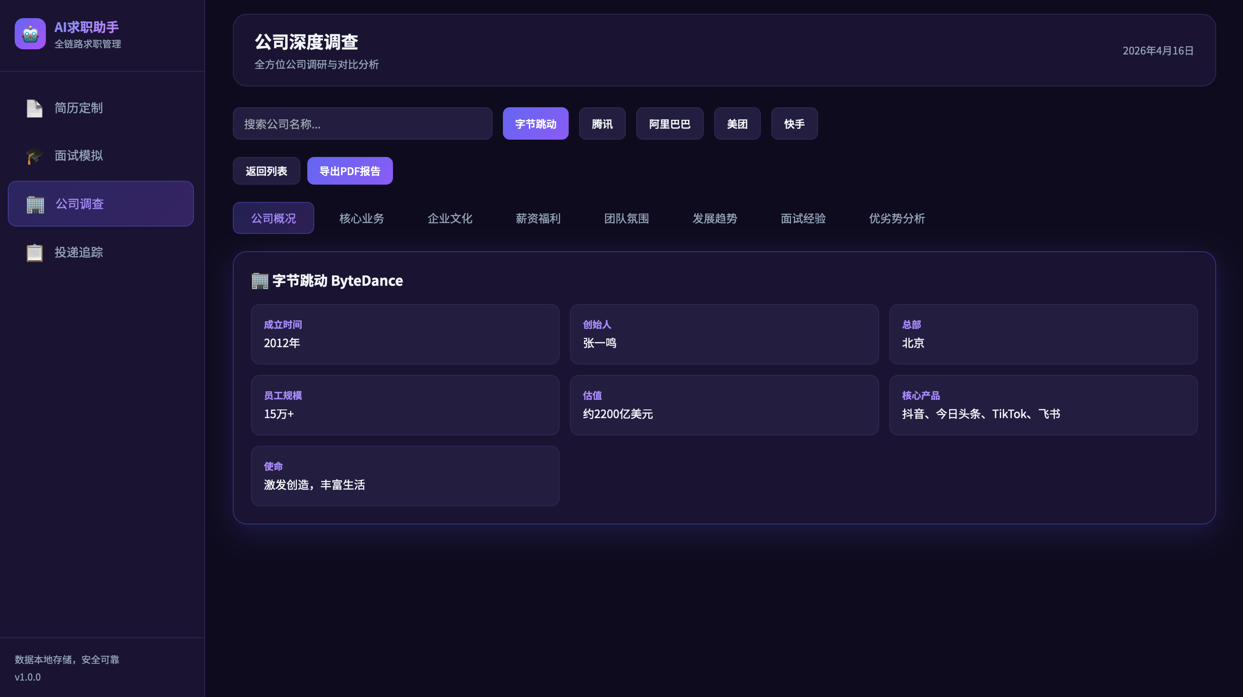Screen dimensions: 1243x697
Task: Focus the company name search field
Action: tap(362, 124)
